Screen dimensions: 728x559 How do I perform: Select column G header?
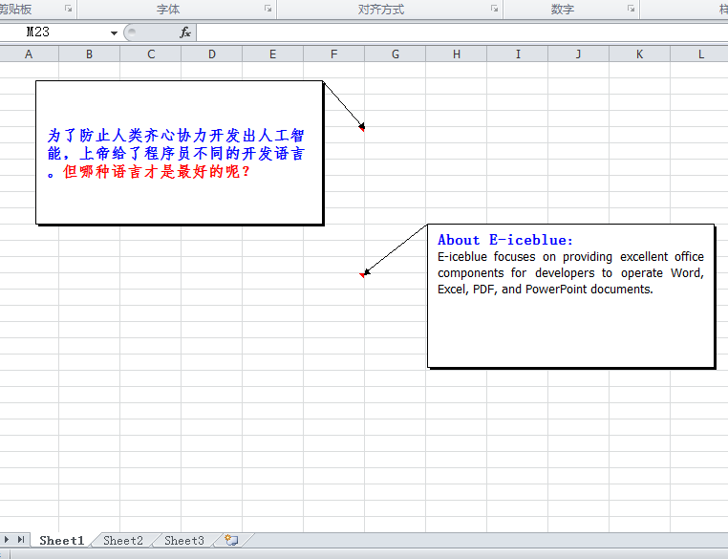396,54
